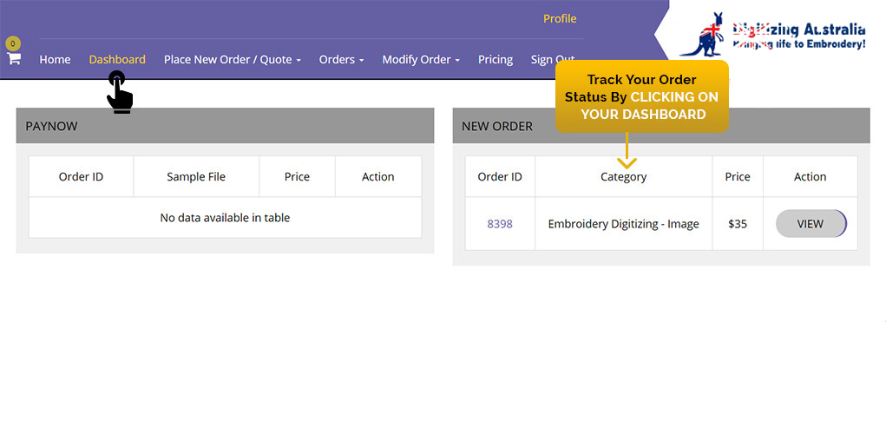The image size is (886, 434).
Task: Sort new orders by Order ID header
Action: click(x=500, y=177)
